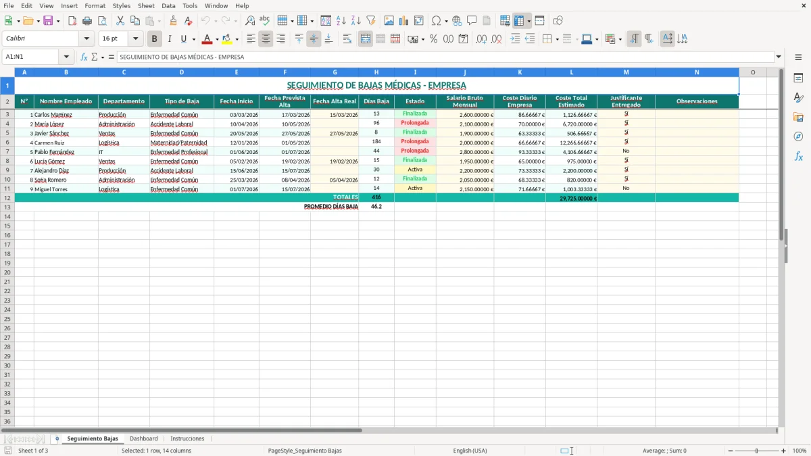Toggle Center Vertically alignment
The width and height of the screenshot is (811, 456).
click(314, 39)
